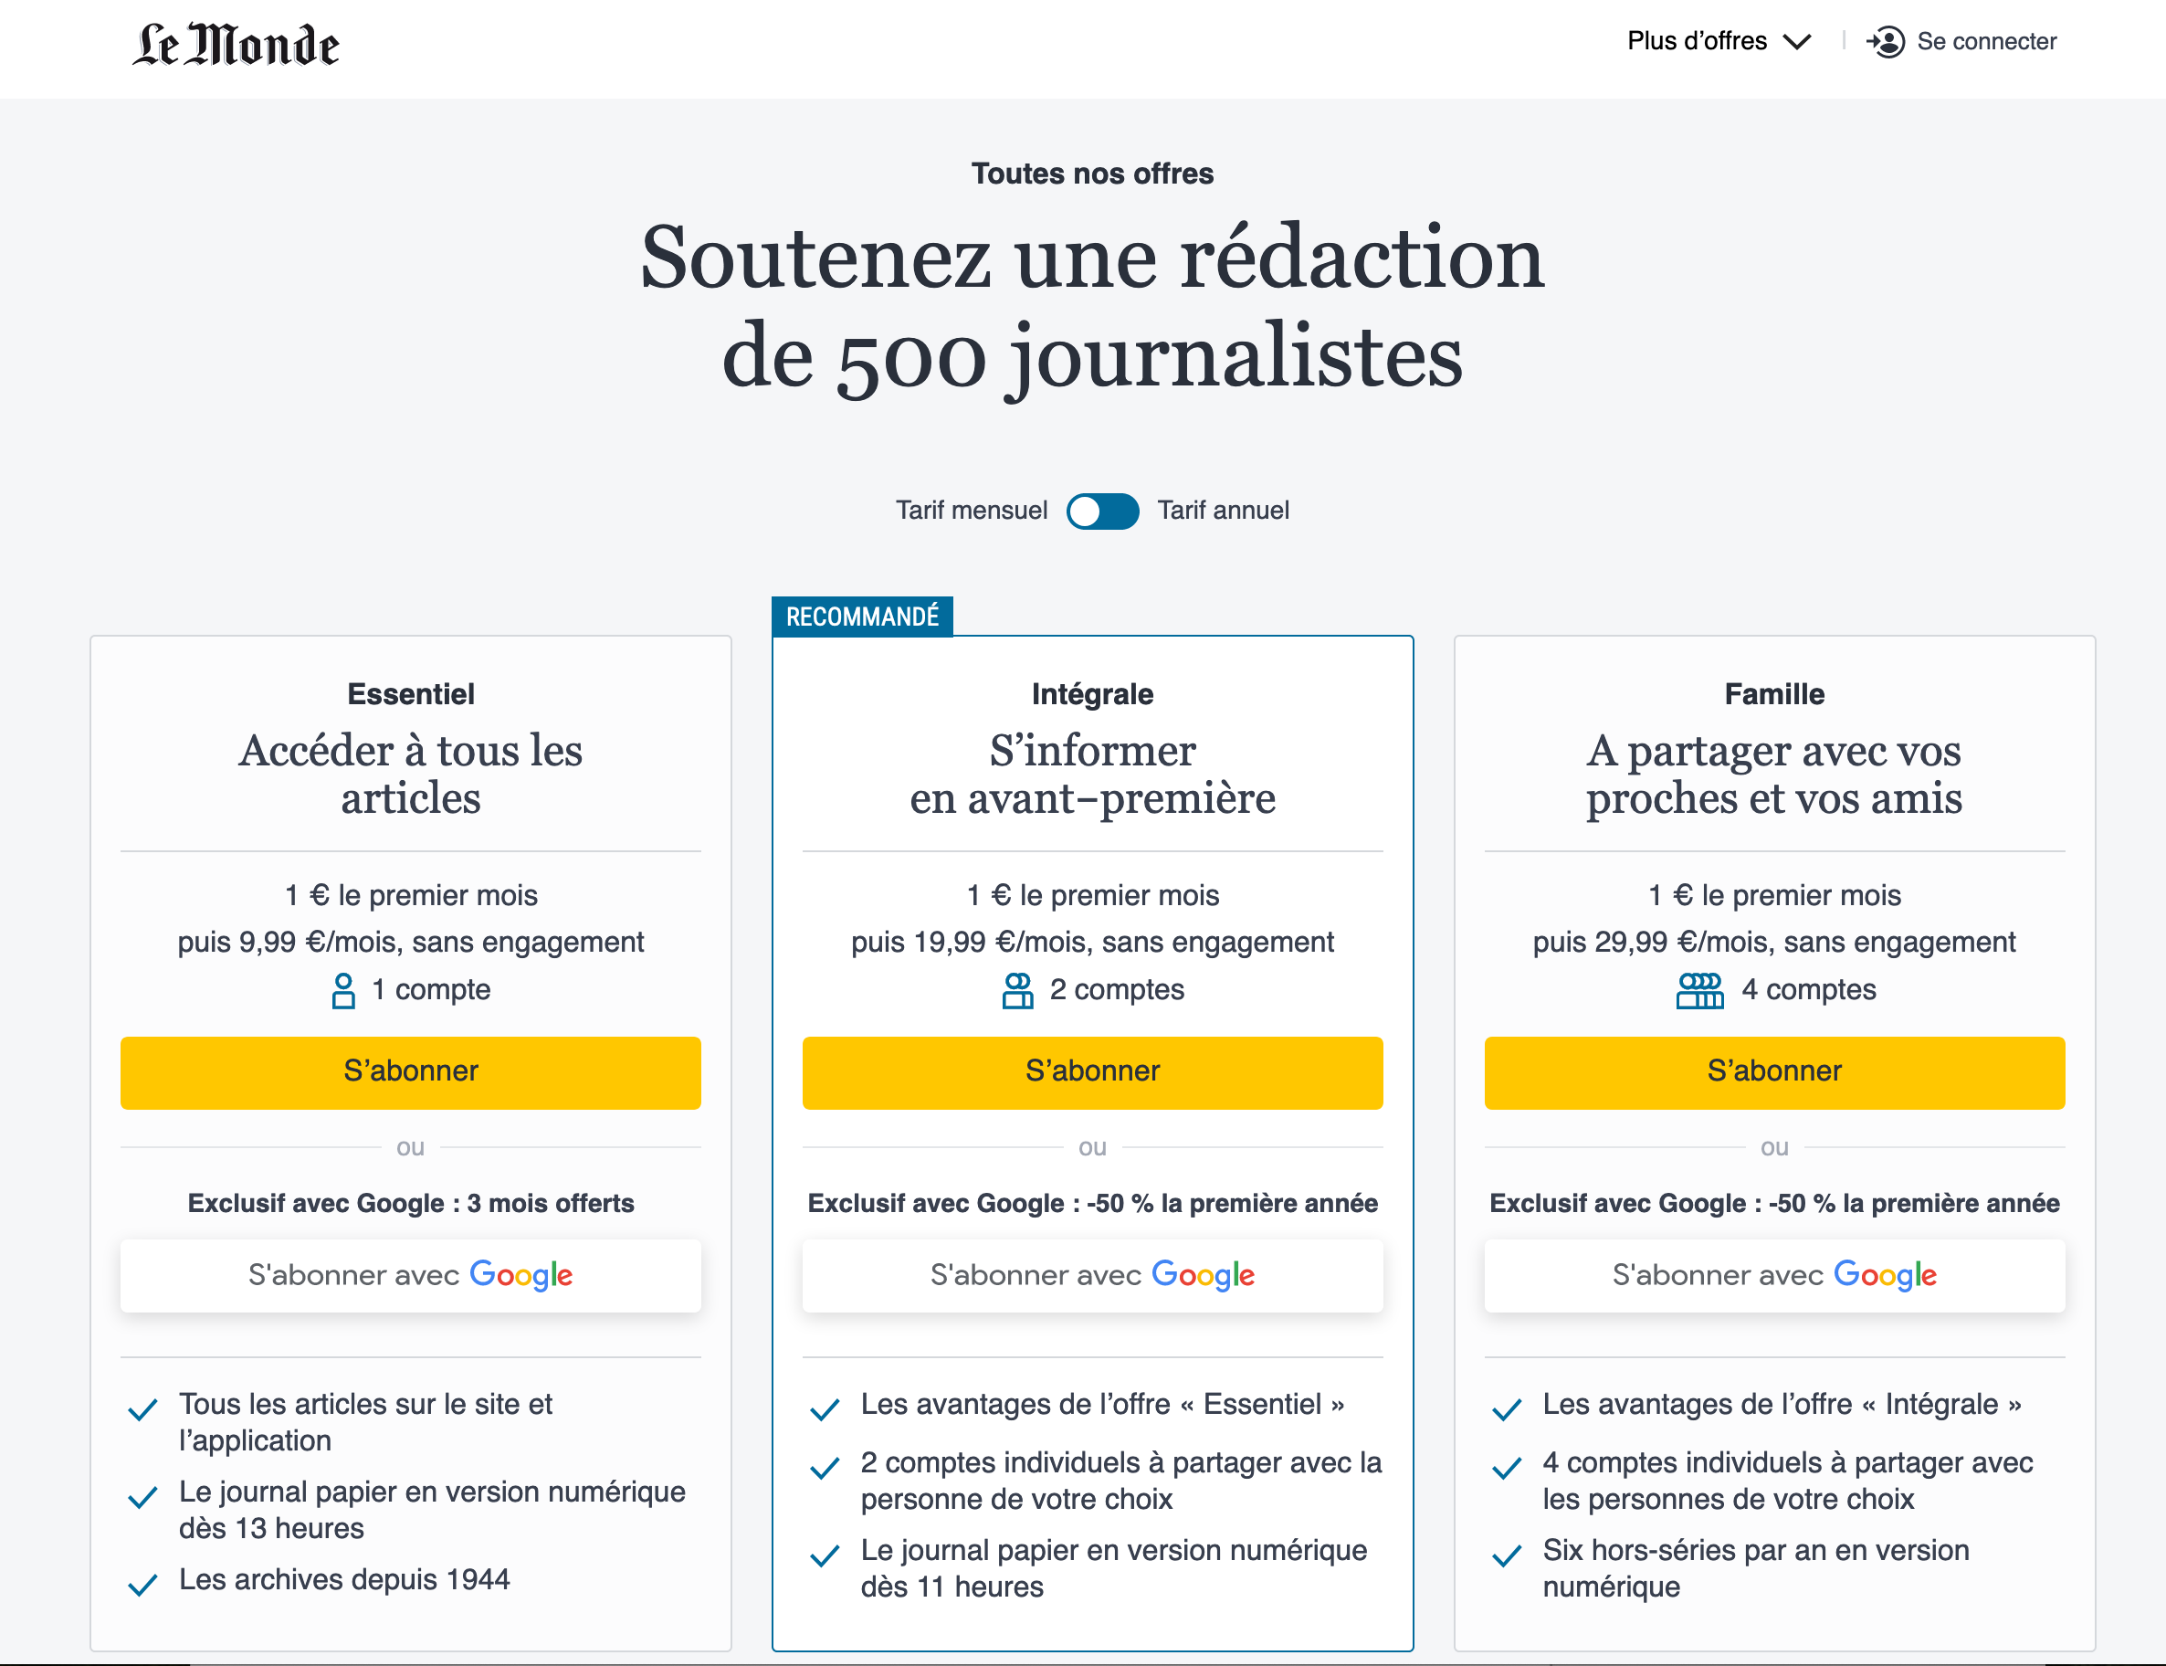Subscribe to the Intégrale plan
The image size is (2166, 1666).
[1092, 1072]
